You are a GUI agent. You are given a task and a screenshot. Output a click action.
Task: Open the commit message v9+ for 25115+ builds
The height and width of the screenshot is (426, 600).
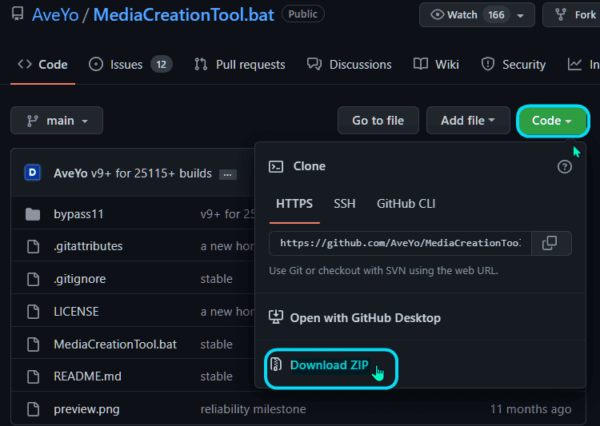click(151, 173)
